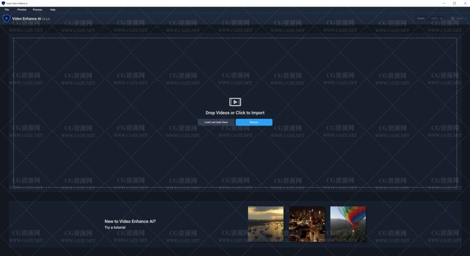Screen dimensions: 470x256
Task: Click Drop Videos or Click to Import text
Action: 235,113
